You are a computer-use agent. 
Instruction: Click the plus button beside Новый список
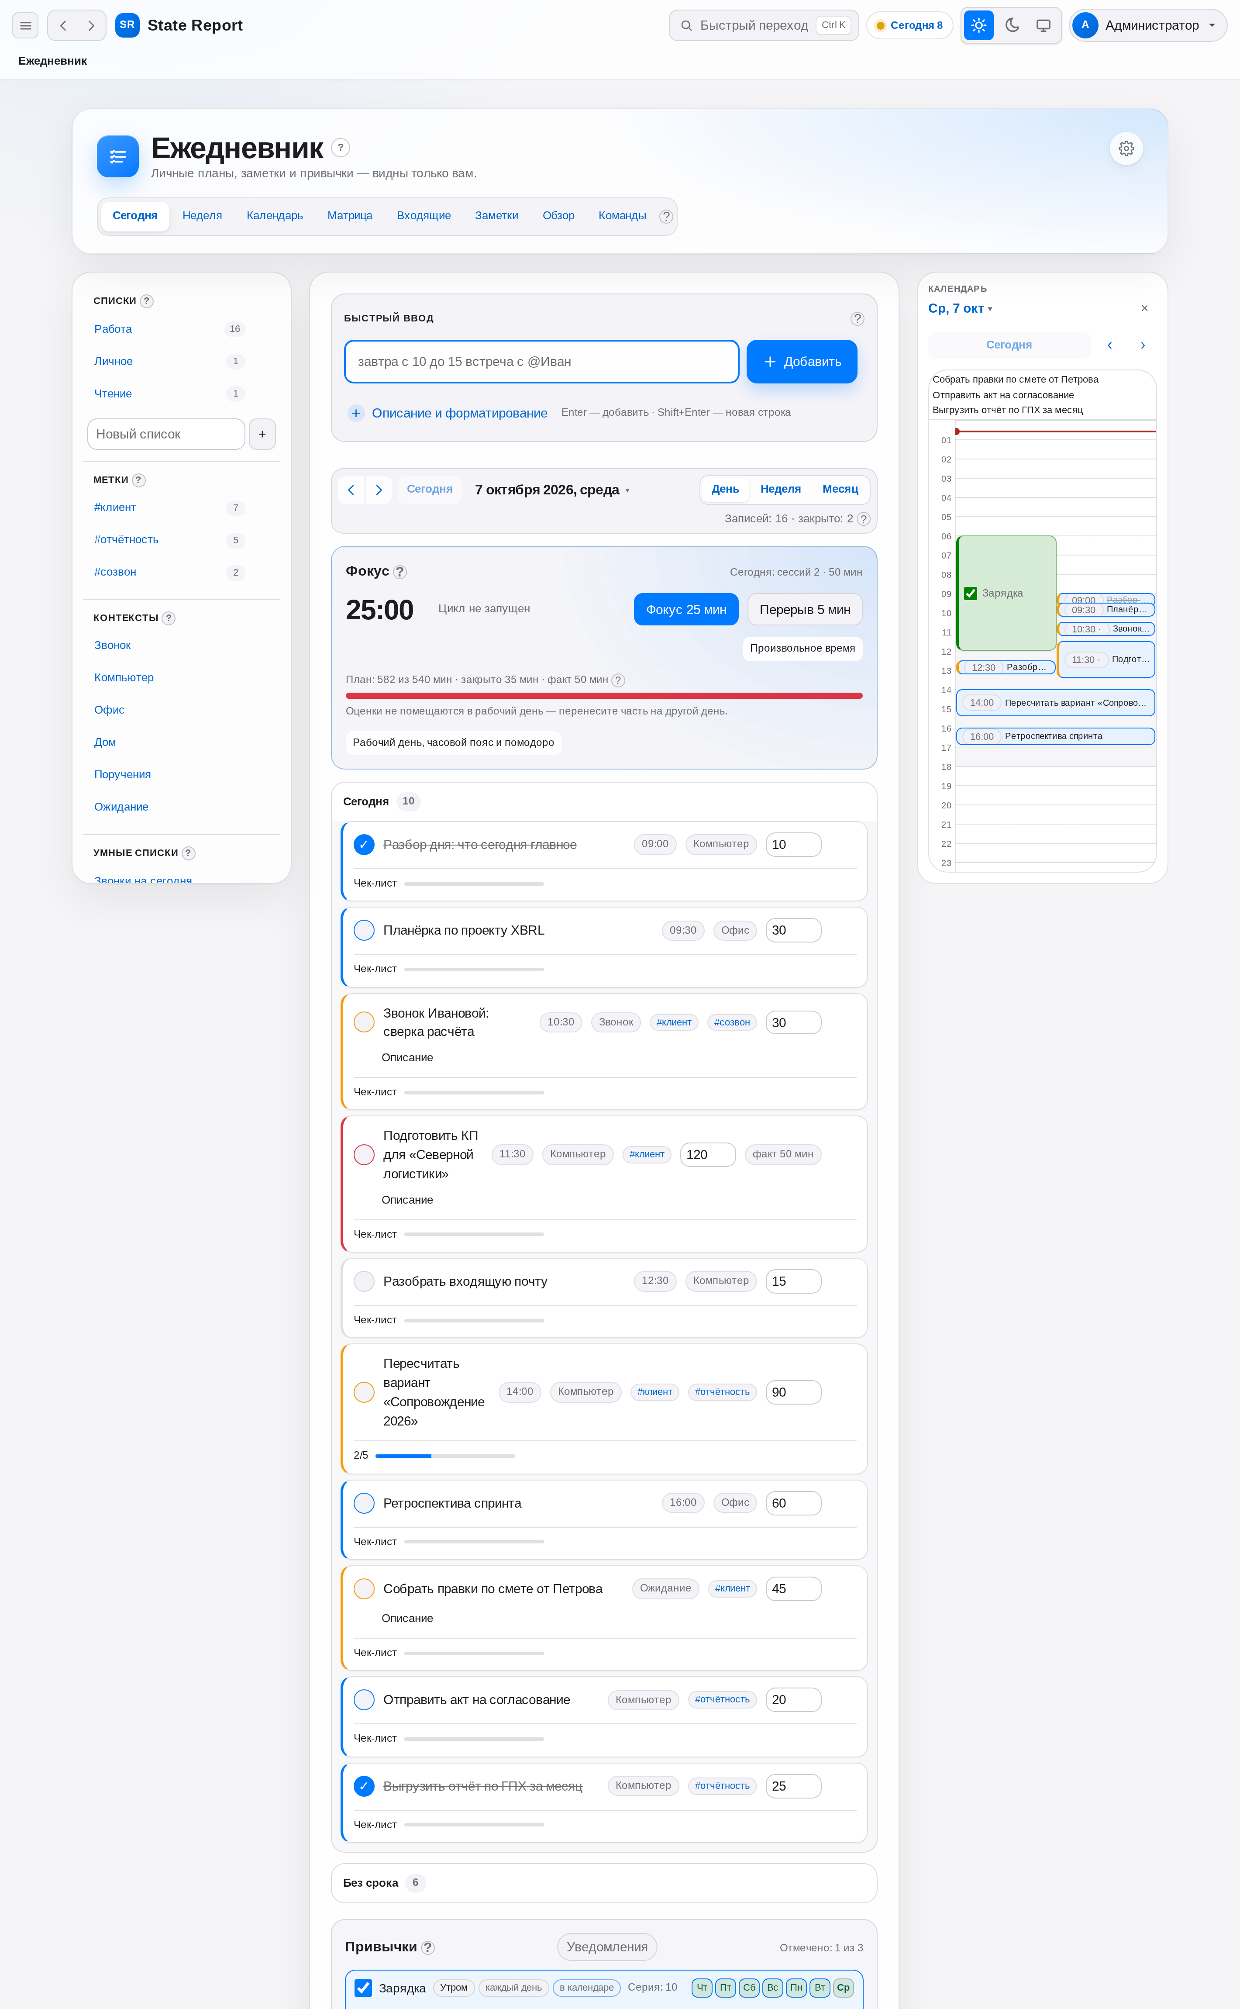point(262,434)
